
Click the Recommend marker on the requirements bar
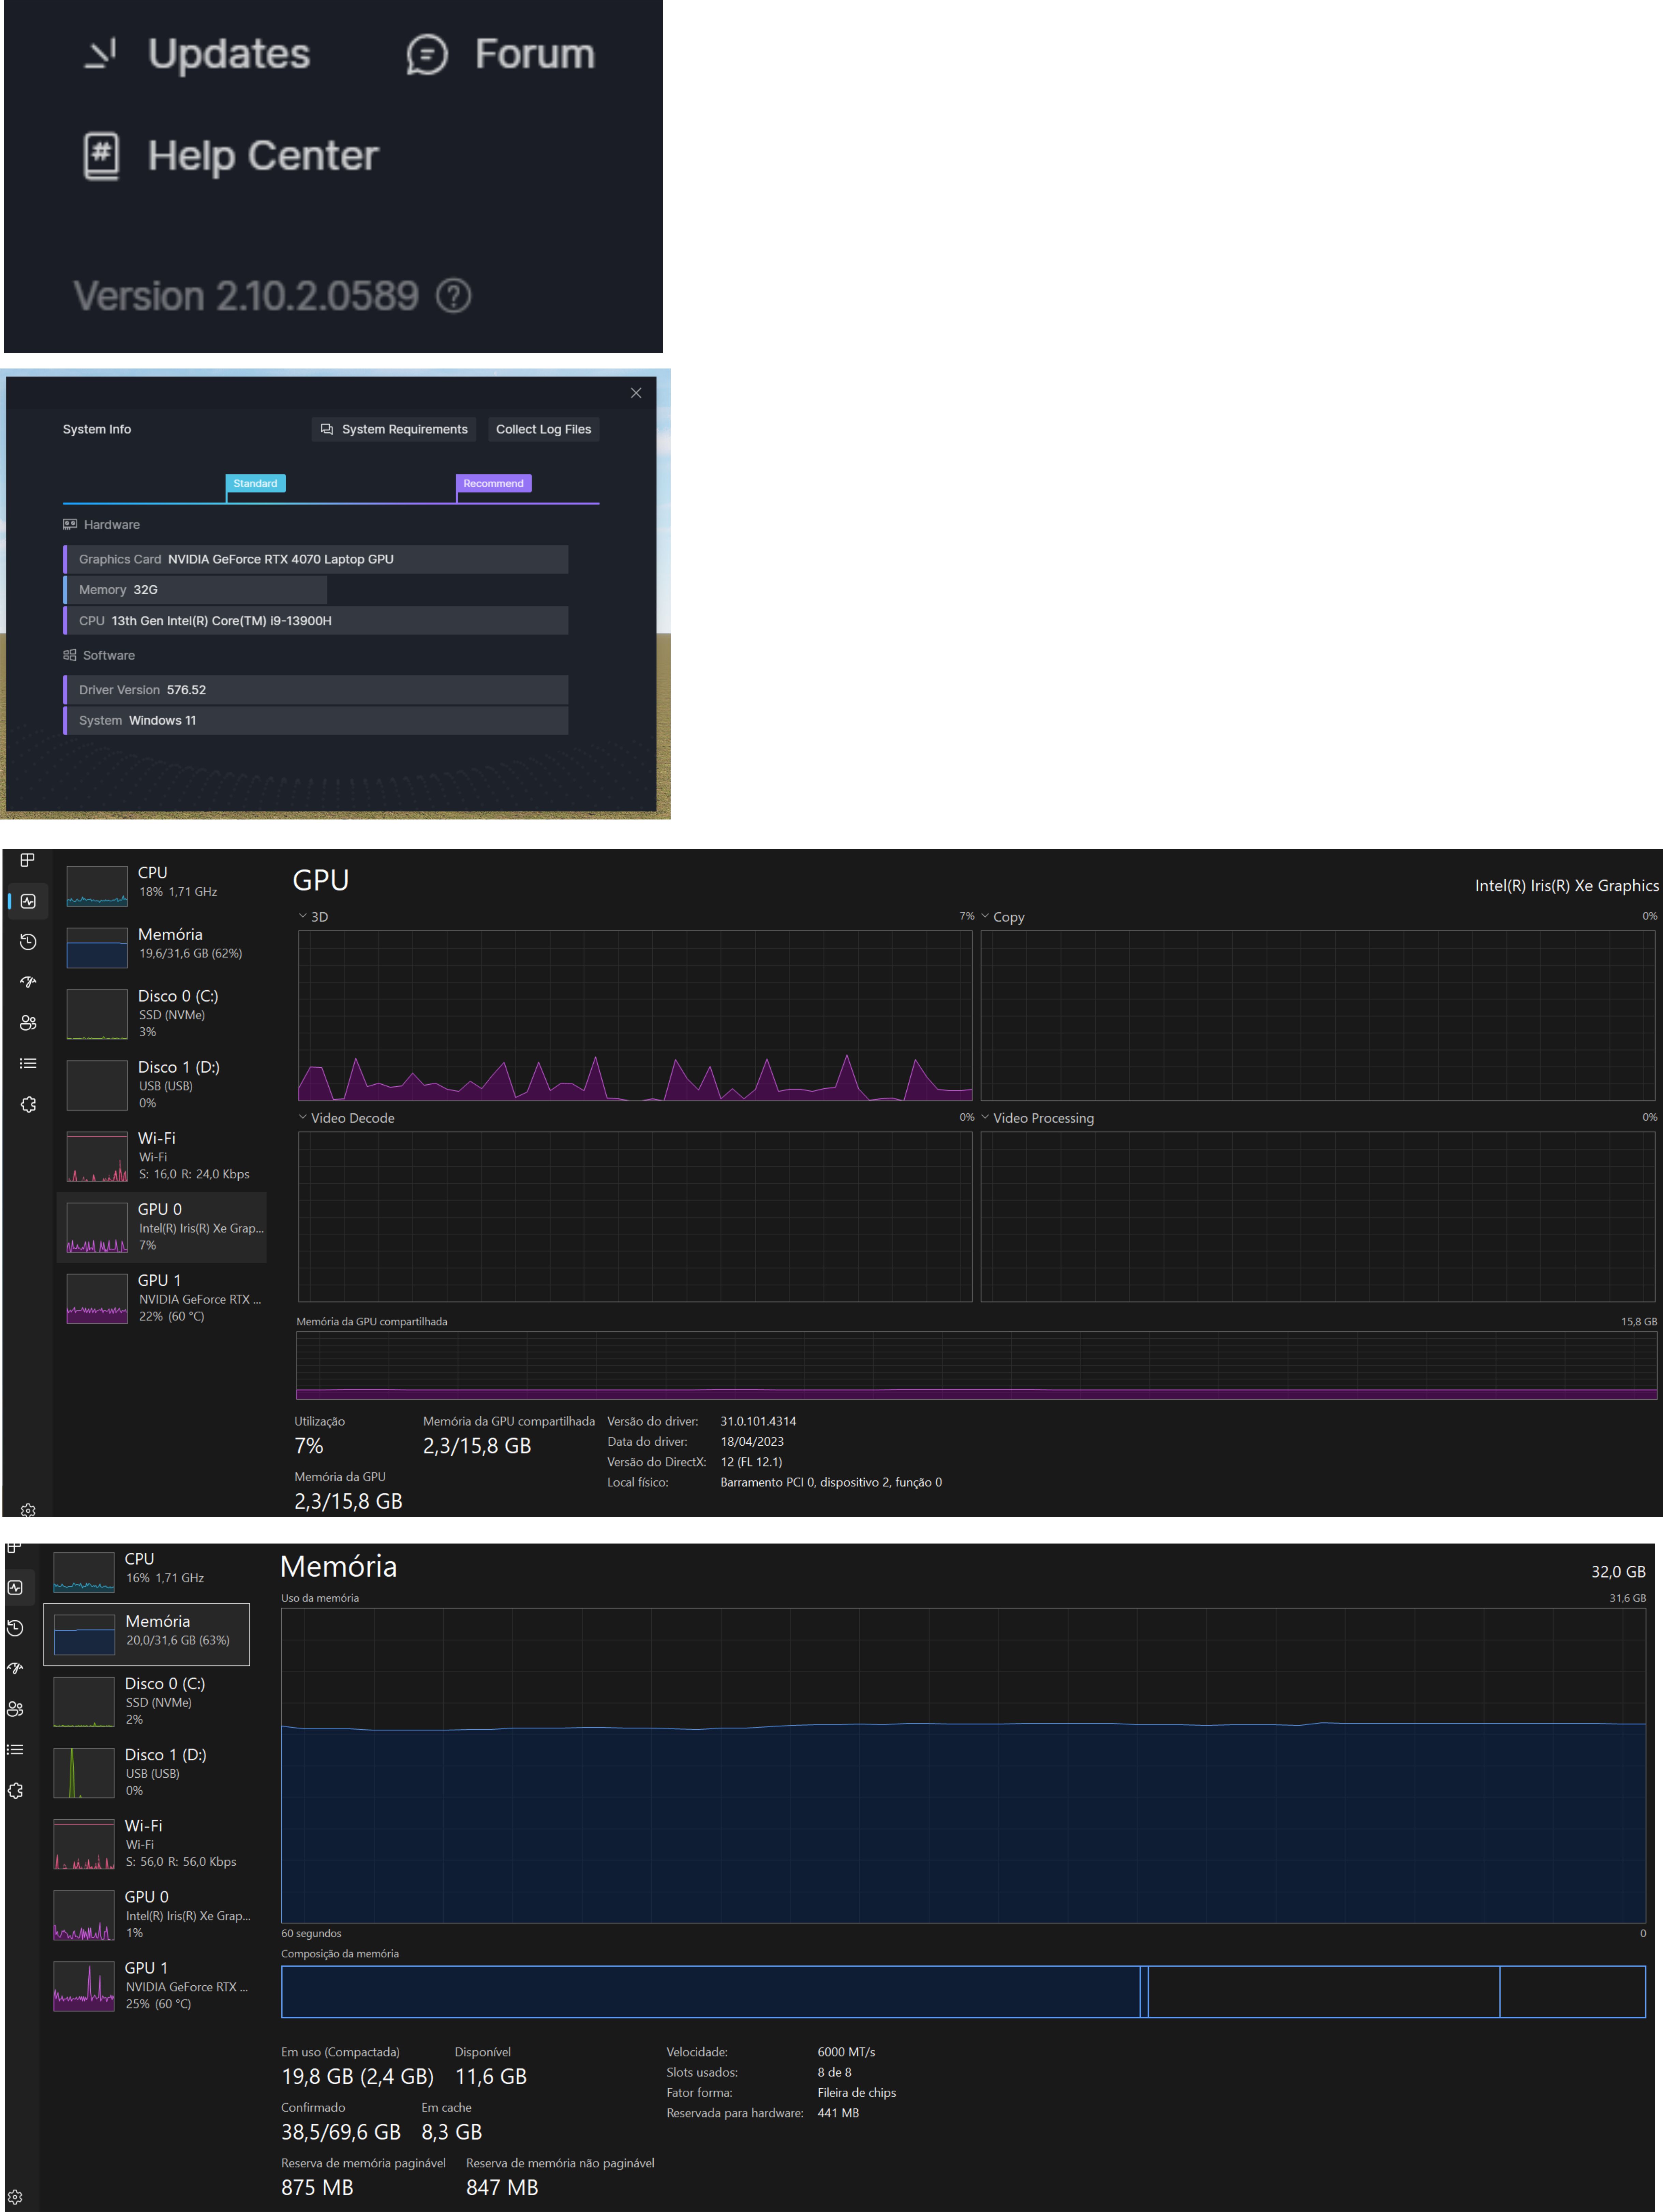tap(493, 483)
